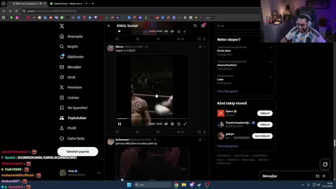
Task: Click Grok icon on kellamisarı's post
Action: 200,140
